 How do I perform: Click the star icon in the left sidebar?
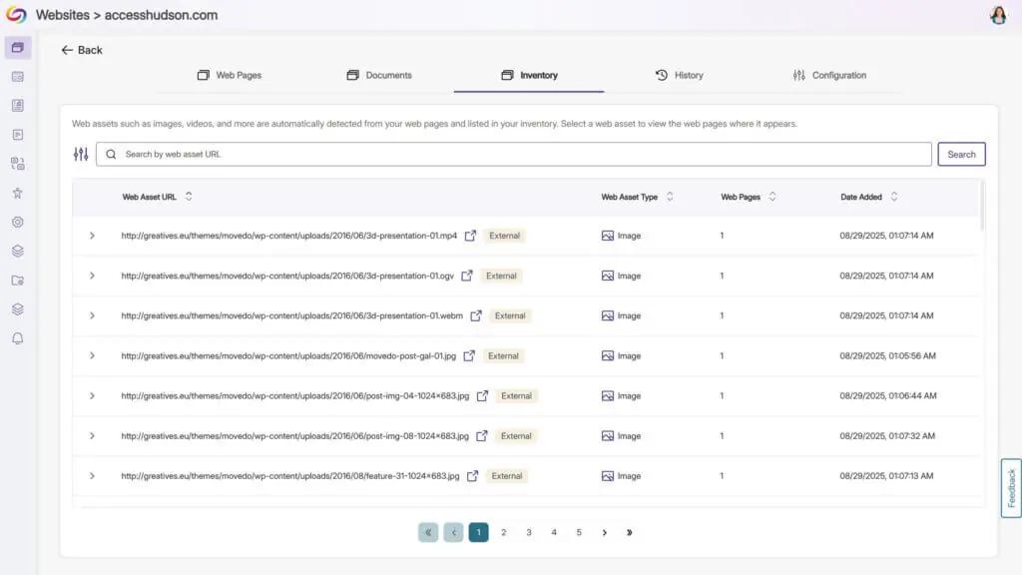[18, 193]
